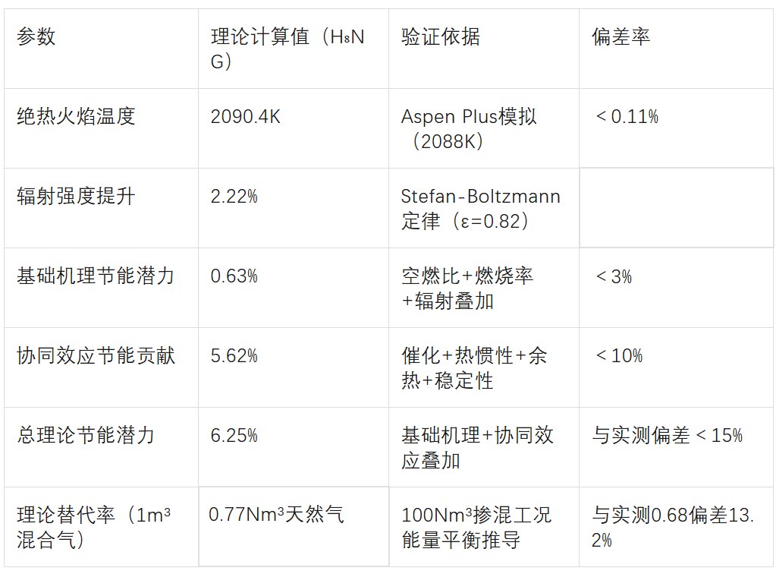
Task: Select the < 0.11% deviation cell
Action: coord(627,117)
